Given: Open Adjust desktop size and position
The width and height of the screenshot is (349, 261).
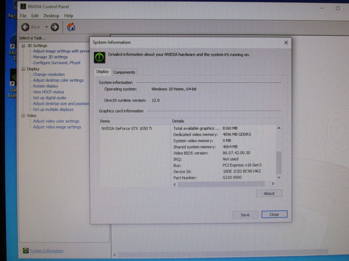Looking at the screenshot, I should click(61, 104).
